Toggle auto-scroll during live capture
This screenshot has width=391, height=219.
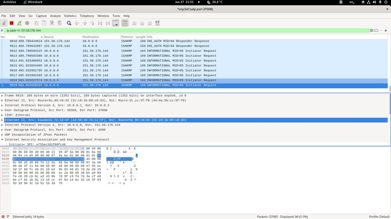coord(116,23)
